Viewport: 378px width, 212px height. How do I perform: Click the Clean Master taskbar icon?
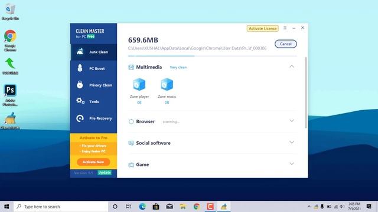(224, 207)
